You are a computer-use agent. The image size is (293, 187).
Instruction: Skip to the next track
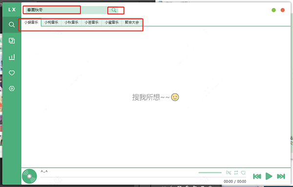click(281, 176)
